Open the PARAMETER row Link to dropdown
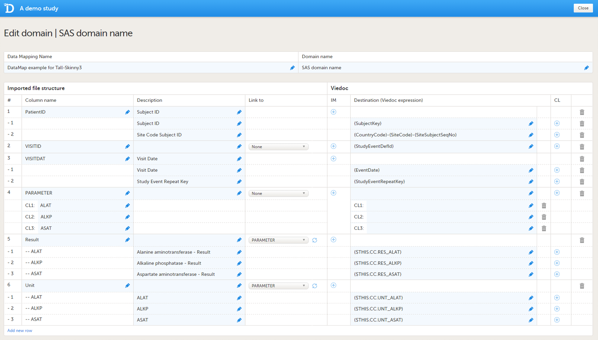Image resolution: width=598 pixels, height=340 pixels. (x=278, y=193)
